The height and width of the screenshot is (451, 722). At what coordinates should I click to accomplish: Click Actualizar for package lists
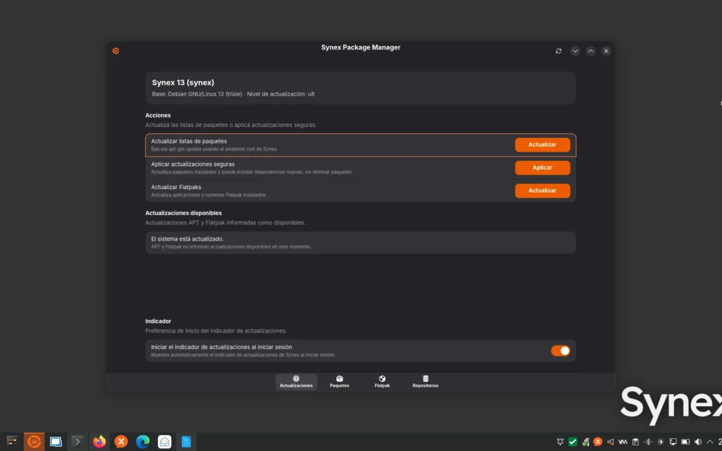coord(542,144)
